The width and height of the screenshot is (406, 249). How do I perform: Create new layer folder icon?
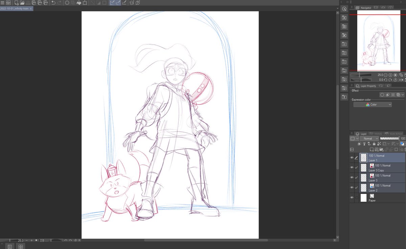382,149
